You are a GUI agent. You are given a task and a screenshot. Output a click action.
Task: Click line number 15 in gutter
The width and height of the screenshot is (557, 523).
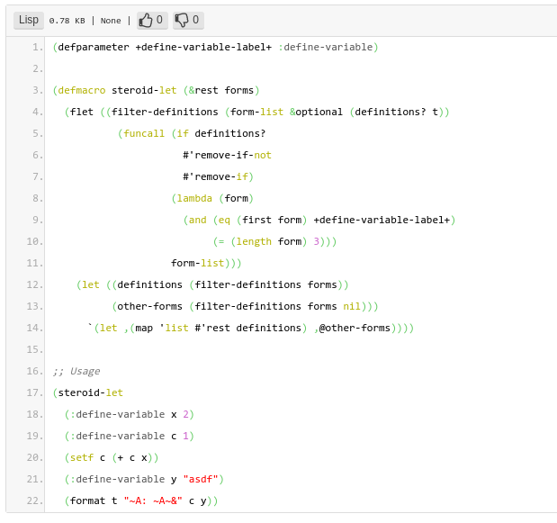point(34,349)
